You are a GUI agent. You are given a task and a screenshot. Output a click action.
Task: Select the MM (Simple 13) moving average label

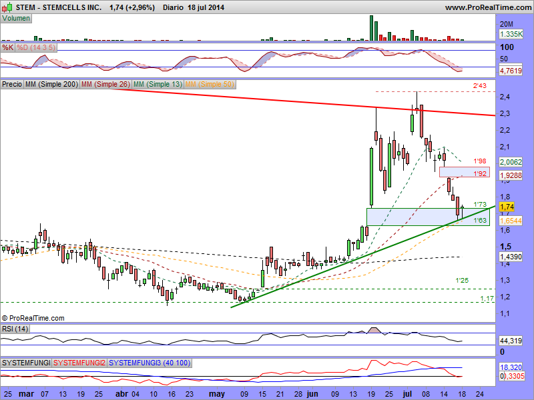click(158, 84)
